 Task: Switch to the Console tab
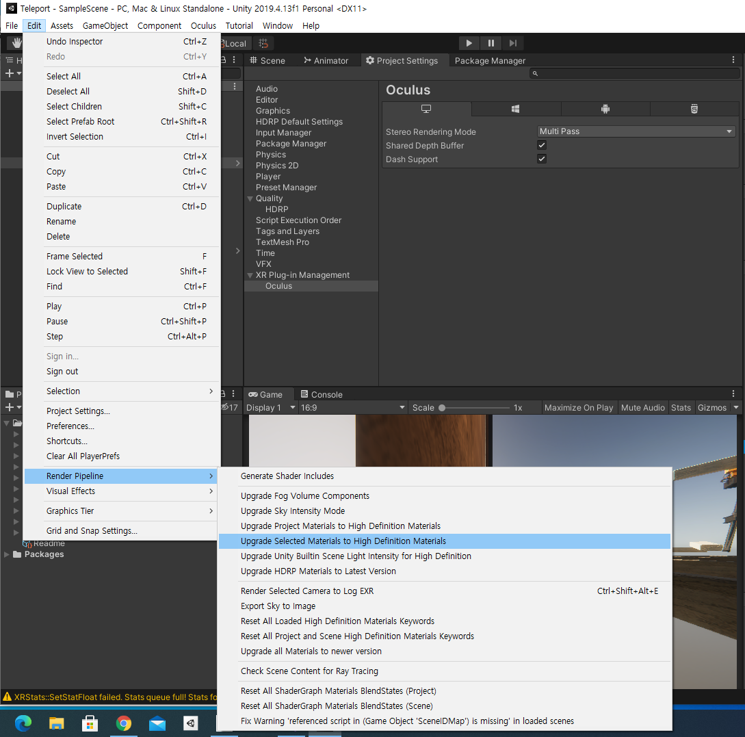(322, 394)
